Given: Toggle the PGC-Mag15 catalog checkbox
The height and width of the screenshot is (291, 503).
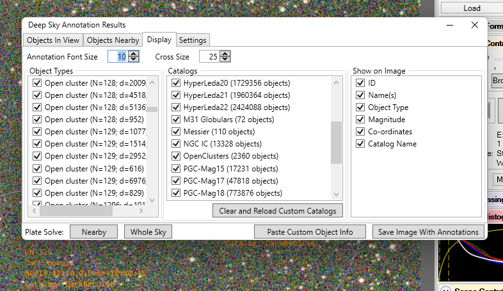Looking at the screenshot, I should click(x=176, y=169).
